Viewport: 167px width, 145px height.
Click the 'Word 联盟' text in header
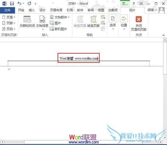point(66,58)
